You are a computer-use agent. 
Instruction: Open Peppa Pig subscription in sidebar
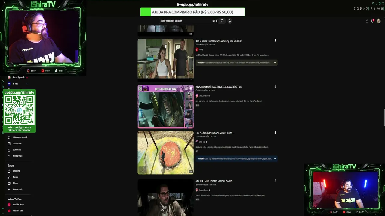tap(19, 78)
